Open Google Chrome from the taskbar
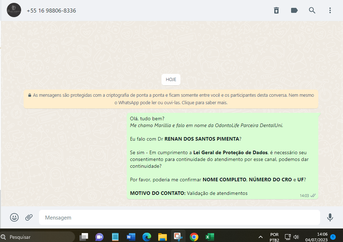 click(194, 237)
